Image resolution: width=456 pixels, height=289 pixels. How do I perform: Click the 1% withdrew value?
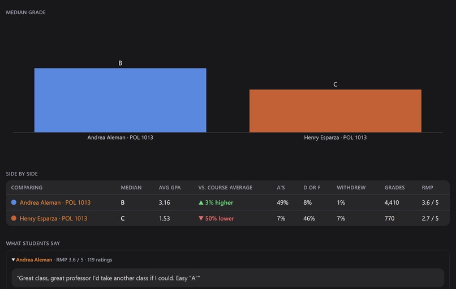pos(341,202)
